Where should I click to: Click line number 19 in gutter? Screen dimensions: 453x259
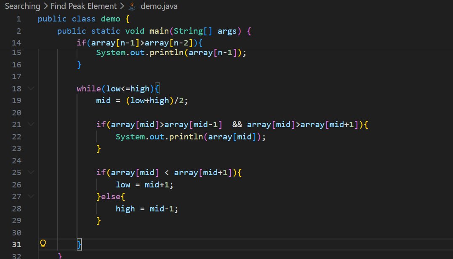(x=17, y=101)
